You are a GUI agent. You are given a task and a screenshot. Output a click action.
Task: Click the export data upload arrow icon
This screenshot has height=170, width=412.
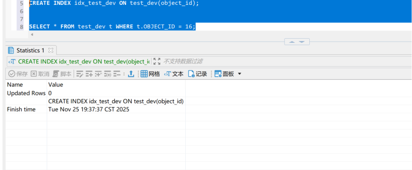(131, 74)
